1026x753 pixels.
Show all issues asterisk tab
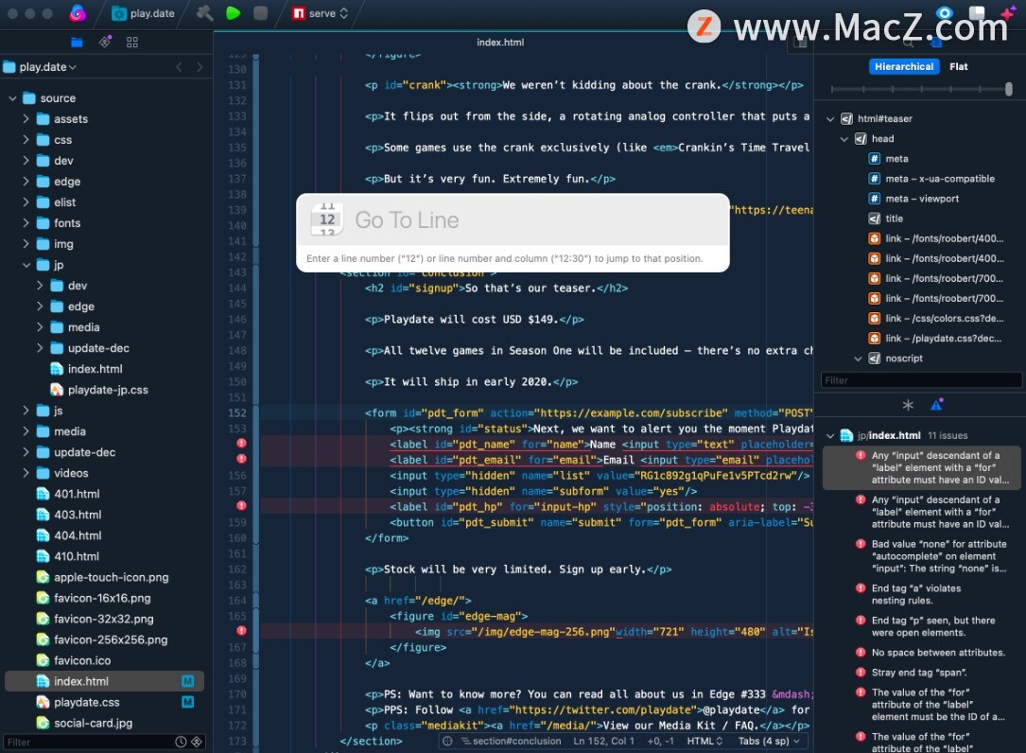(908, 405)
